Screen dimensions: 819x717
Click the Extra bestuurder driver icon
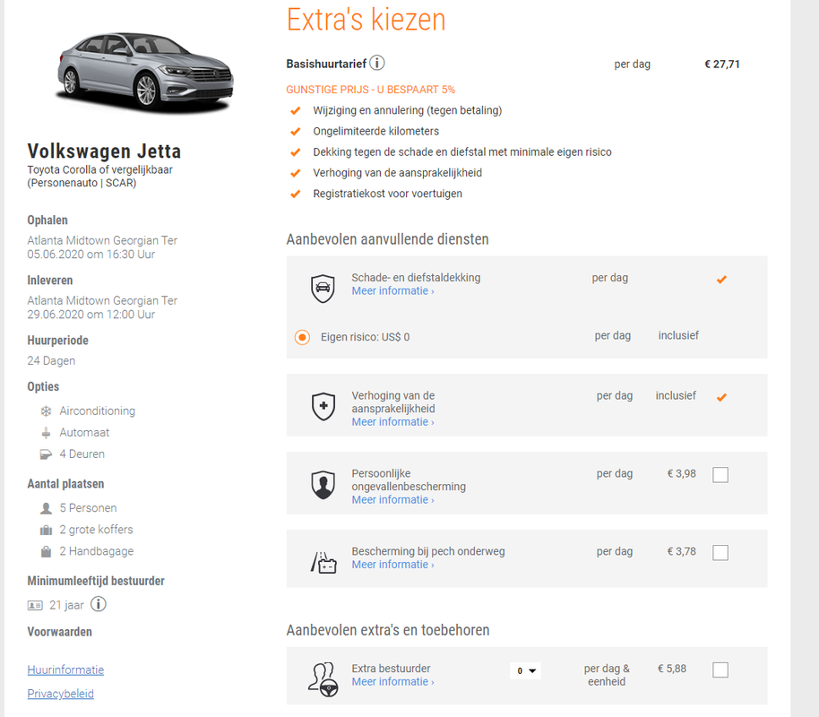point(323,679)
